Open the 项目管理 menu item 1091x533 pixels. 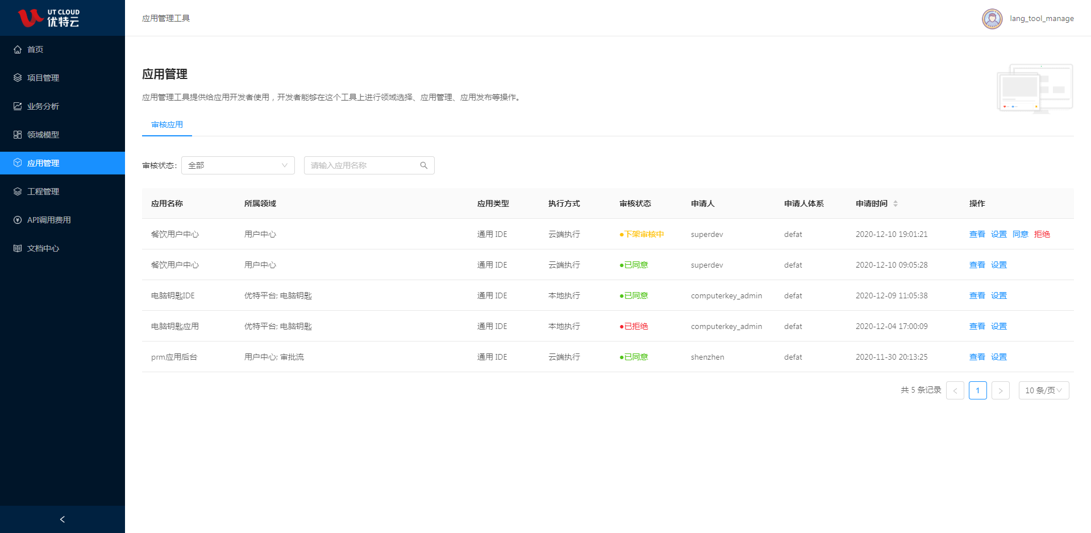pyautogui.click(x=63, y=78)
